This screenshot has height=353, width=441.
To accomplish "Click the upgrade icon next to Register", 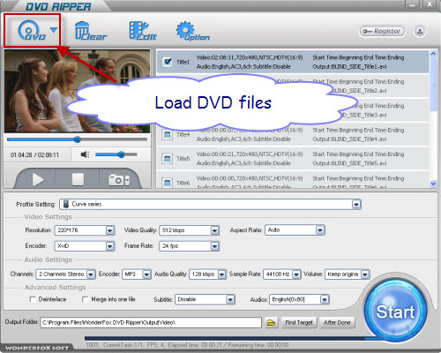I will (420, 31).
